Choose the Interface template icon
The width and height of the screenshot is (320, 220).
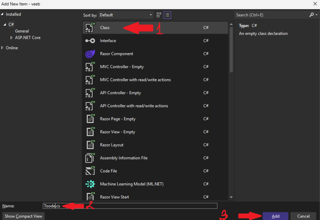click(x=90, y=41)
